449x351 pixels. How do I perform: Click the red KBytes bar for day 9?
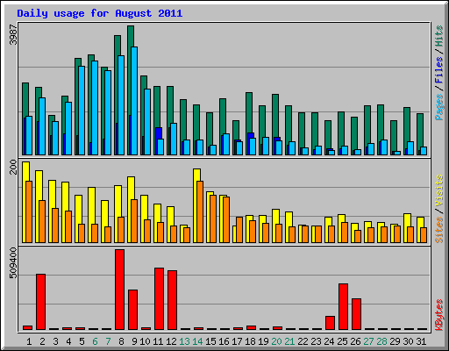click(132, 310)
